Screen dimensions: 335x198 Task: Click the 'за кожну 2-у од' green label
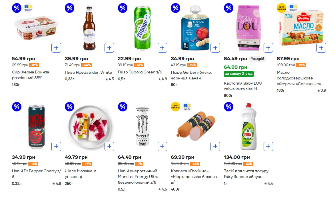[239, 74]
